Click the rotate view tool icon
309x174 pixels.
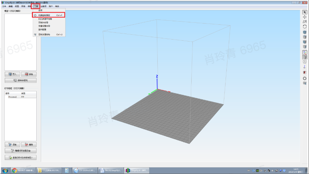tap(305, 26)
